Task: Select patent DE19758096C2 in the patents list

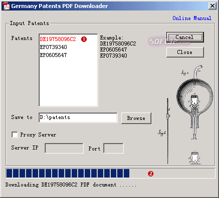Action: click(58, 39)
